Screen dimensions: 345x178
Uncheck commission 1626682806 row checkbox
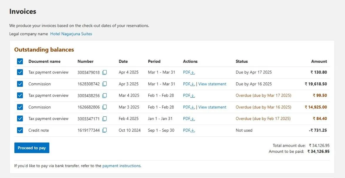point(20,107)
